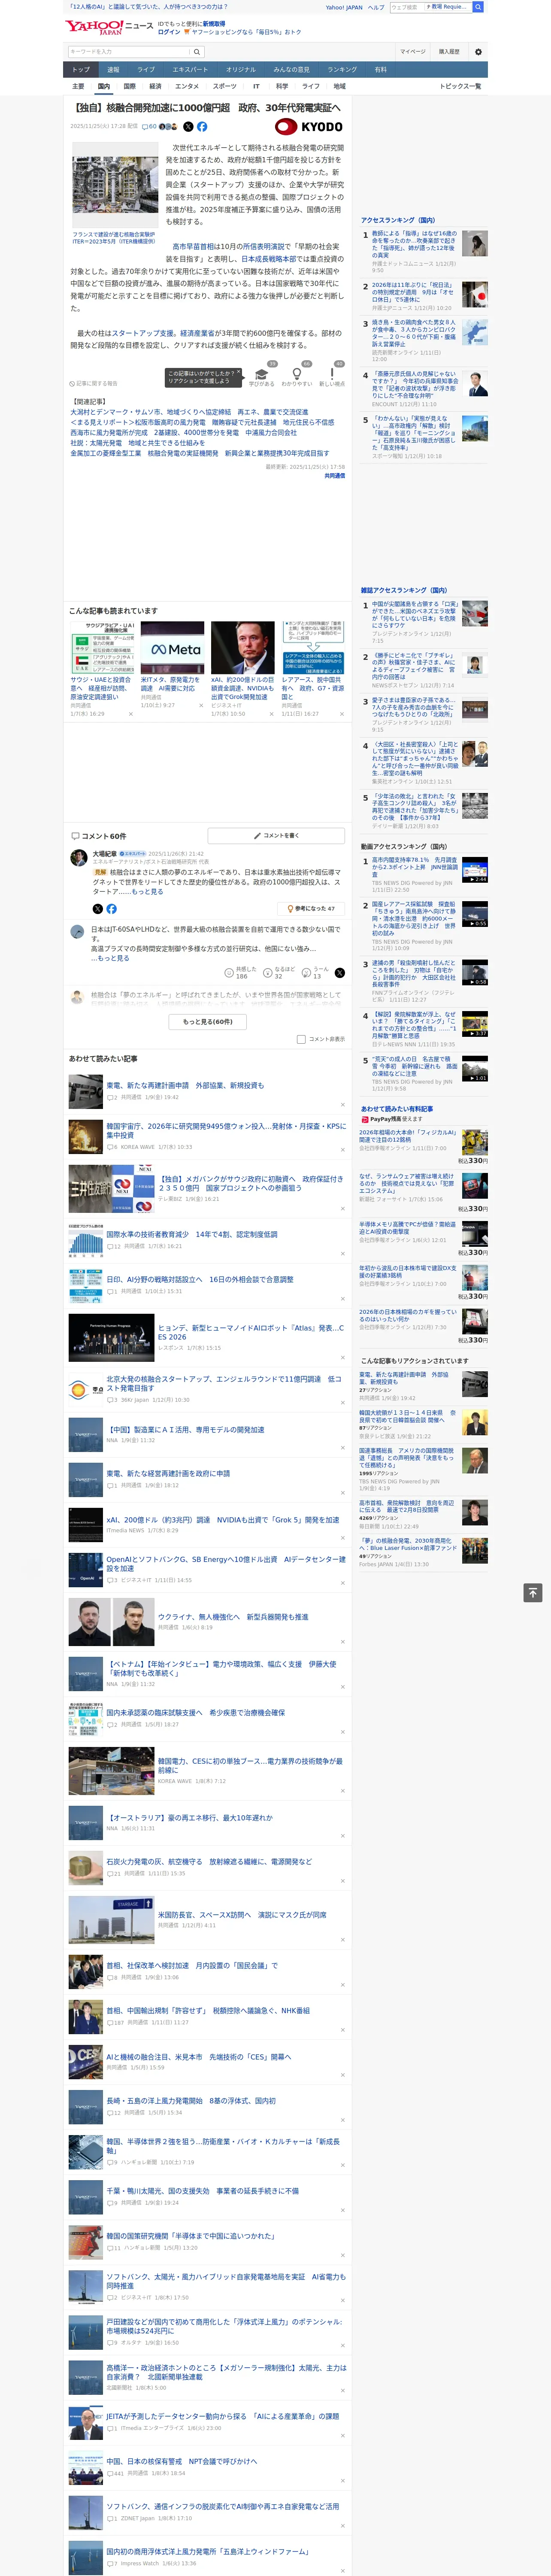Click into the キーワードを入力 search field
This screenshot has width=551, height=2576.
(x=129, y=51)
